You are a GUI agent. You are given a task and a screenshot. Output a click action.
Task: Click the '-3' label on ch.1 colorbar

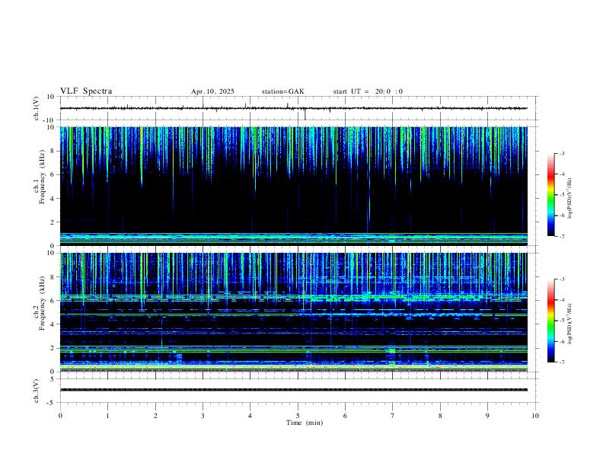pos(561,153)
